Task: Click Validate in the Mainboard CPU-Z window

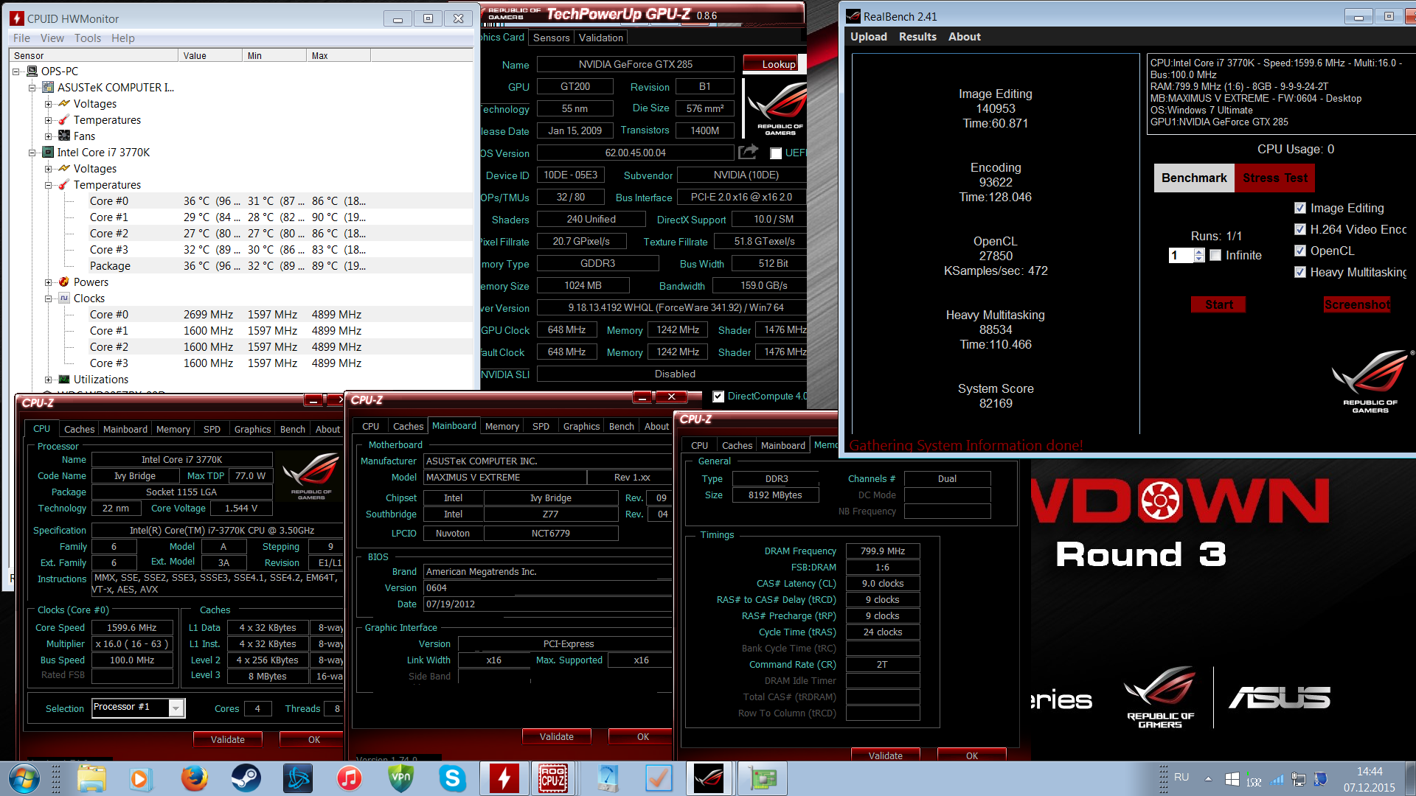Action: tap(556, 736)
